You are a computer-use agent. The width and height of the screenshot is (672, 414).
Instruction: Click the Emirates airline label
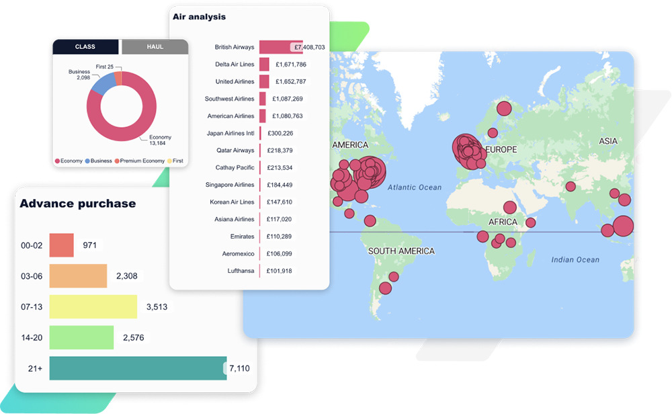(x=242, y=237)
